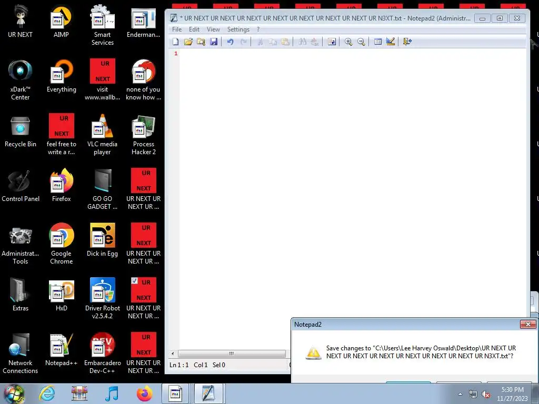This screenshot has width=539, height=404.
Task: Open the View menu
Action: tap(213, 29)
